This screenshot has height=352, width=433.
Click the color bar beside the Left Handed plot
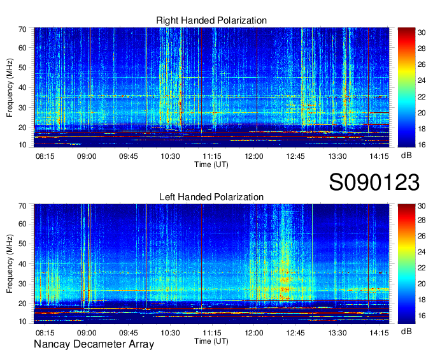pyautogui.click(x=406, y=264)
